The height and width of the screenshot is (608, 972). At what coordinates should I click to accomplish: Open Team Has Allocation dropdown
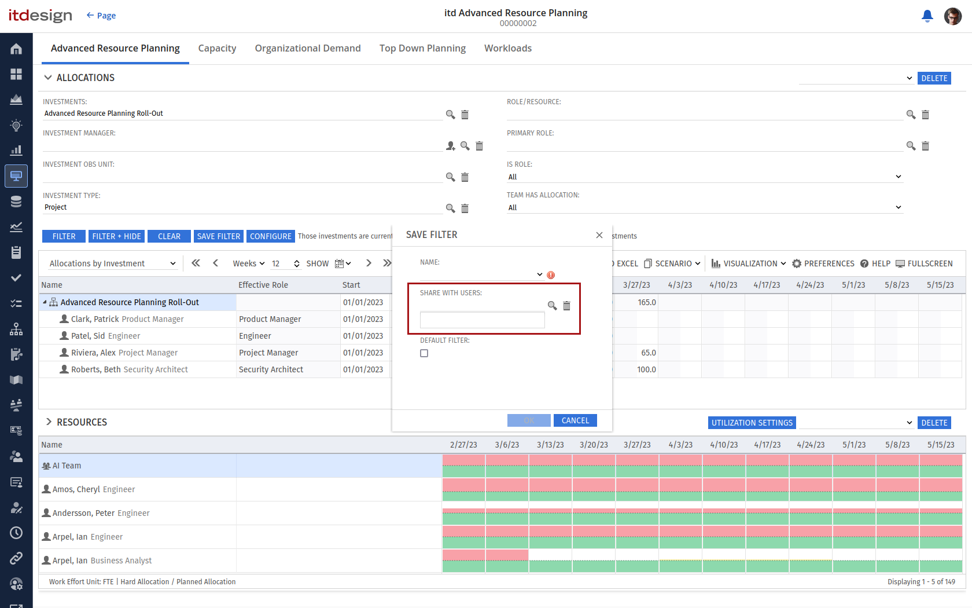point(705,207)
